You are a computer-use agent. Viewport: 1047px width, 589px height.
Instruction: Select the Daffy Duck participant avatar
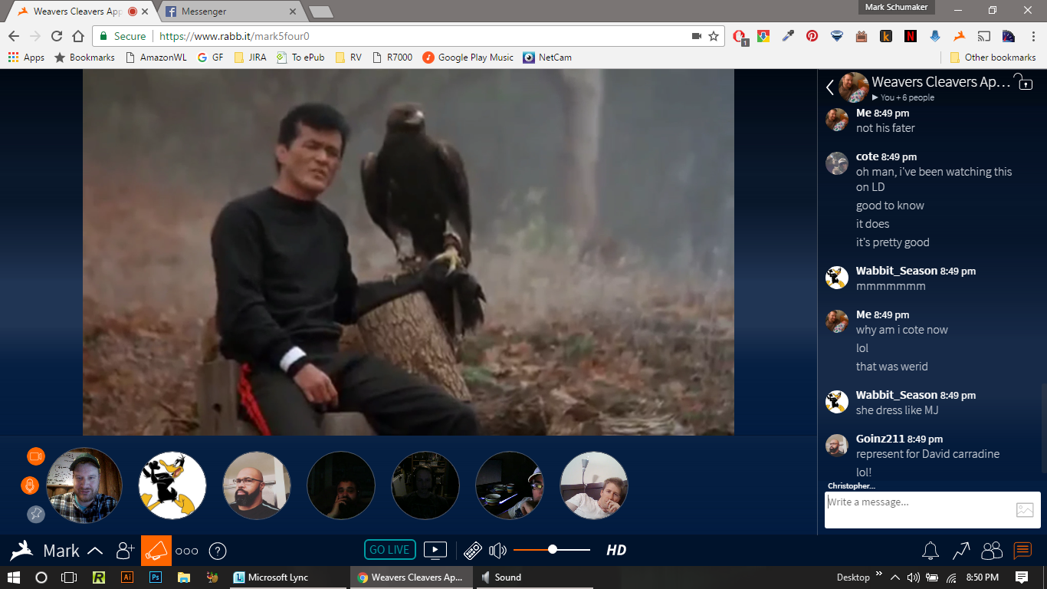172,485
